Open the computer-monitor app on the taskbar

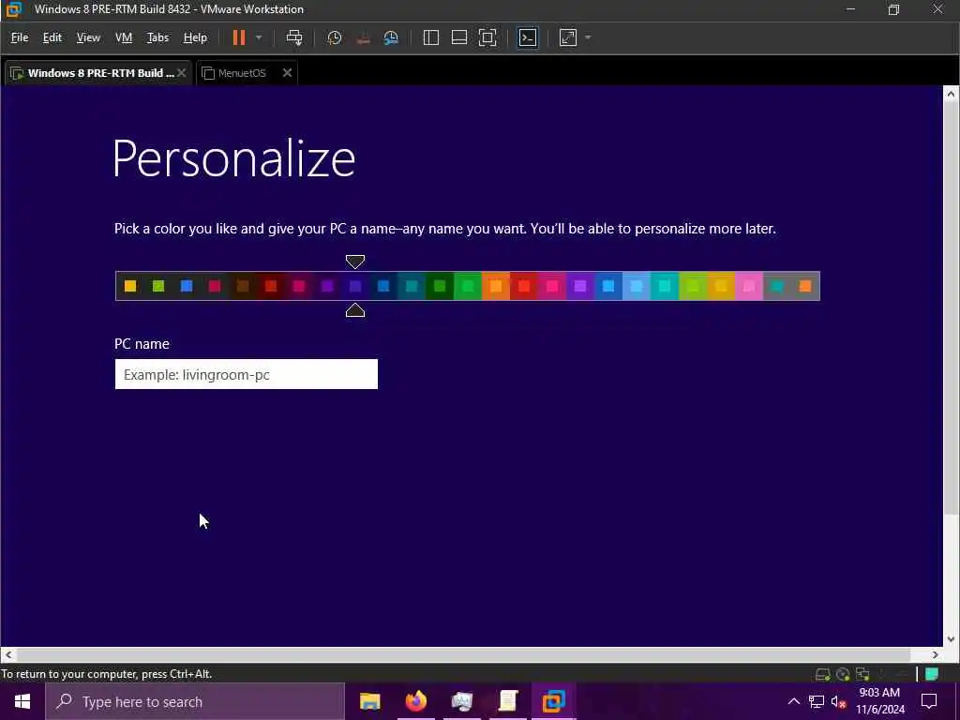pyautogui.click(x=461, y=701)
